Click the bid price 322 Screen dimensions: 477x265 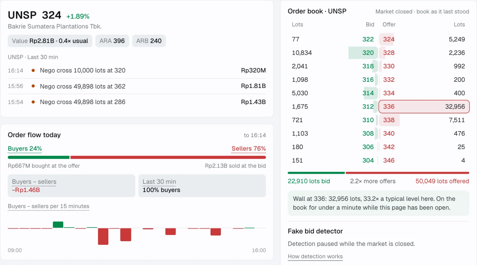[x=368, y=39]
